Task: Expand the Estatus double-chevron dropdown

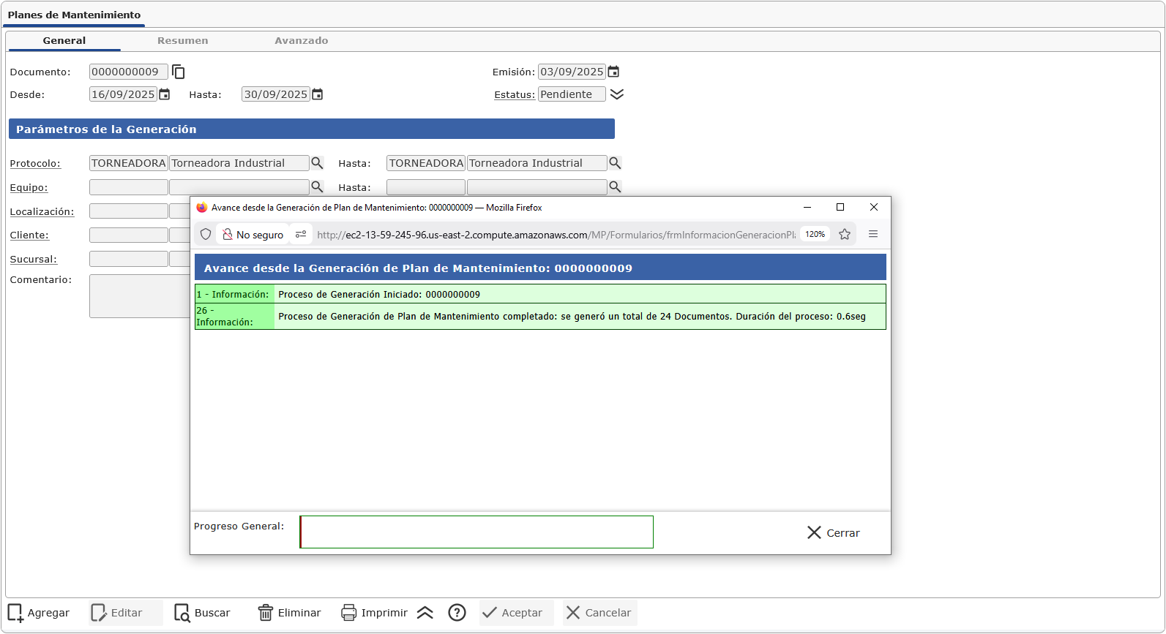Action: click(617, 94)
